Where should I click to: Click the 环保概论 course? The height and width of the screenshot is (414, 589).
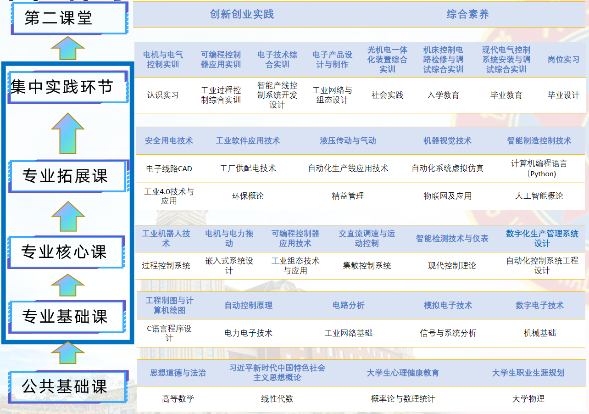[248, 196]
